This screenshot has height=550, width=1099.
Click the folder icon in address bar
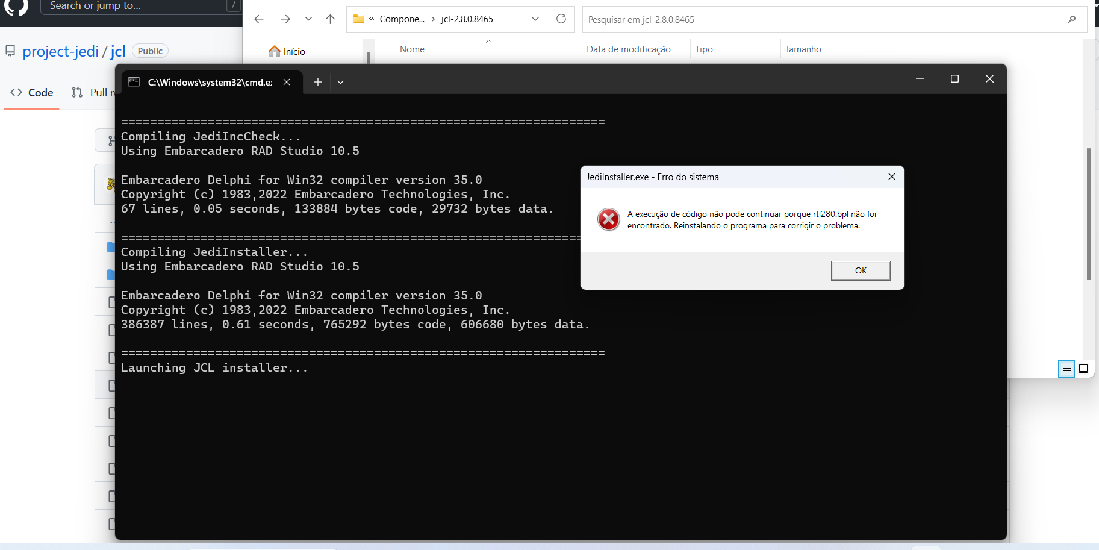(x=359, y=19)
